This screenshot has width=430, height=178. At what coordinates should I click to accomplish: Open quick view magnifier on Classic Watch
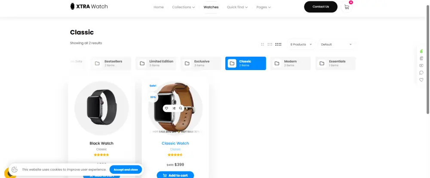pos(181,108)
